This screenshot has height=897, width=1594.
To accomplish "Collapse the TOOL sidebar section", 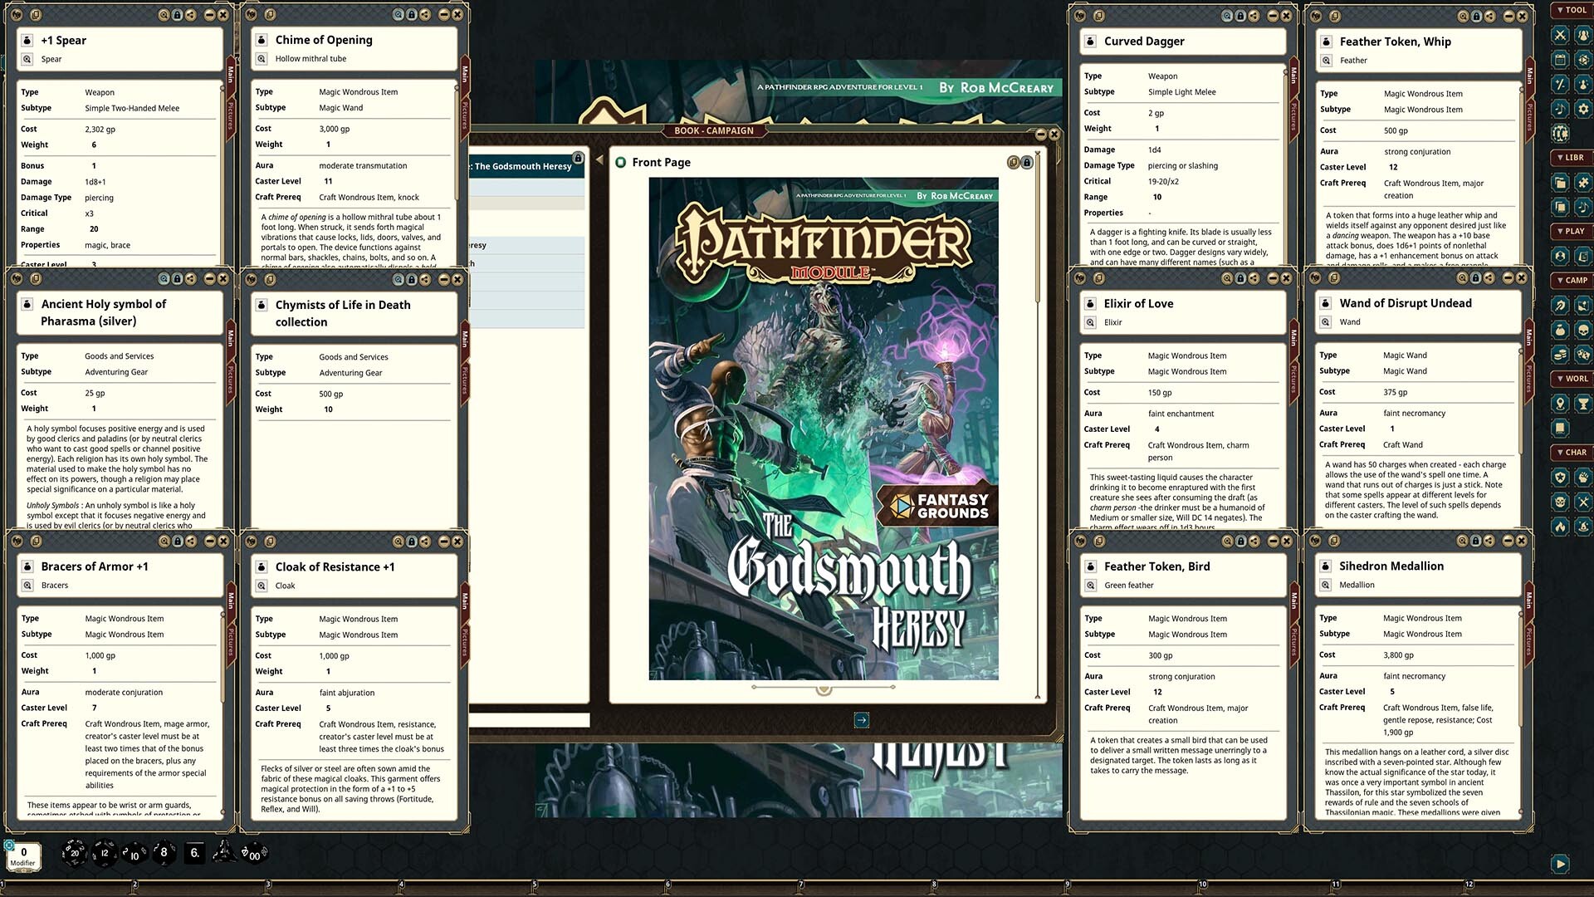I will (x=1572, y=10).
